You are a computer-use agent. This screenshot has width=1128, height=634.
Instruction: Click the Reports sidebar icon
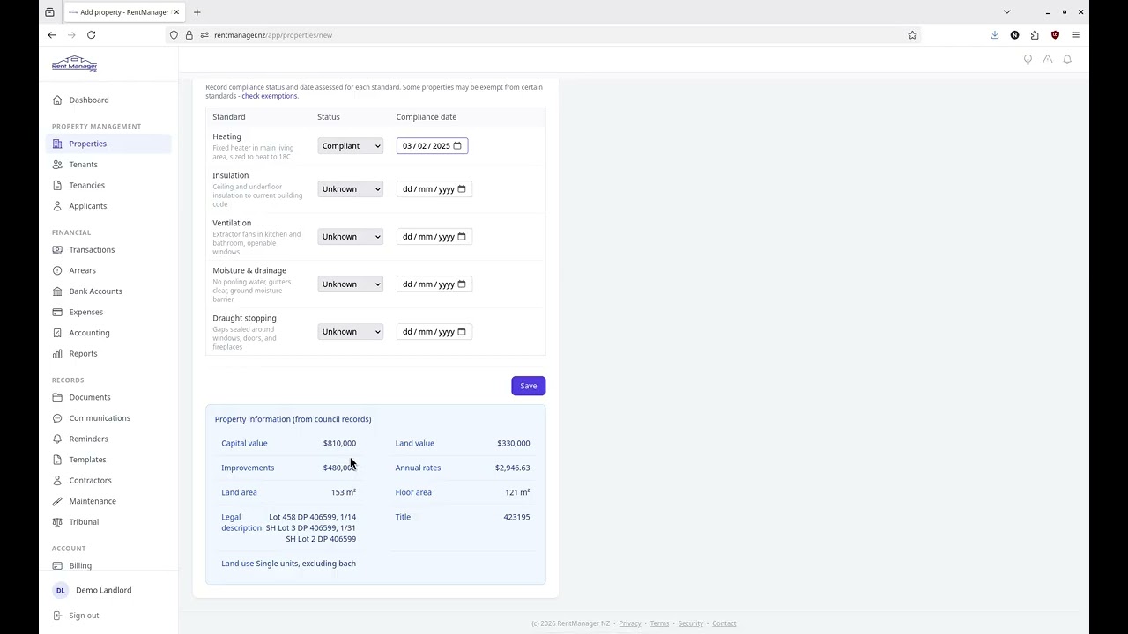pos(58,354)
